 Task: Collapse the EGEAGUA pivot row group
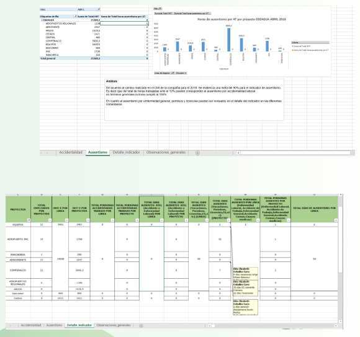click(42, 20)
